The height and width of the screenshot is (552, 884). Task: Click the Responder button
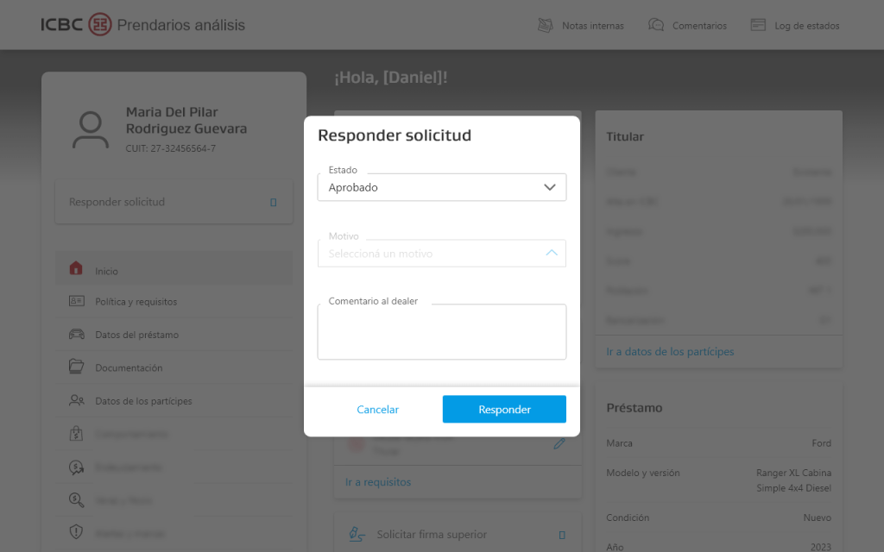(x=504, y=409)
